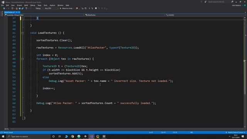Click the "AtlasPacker" string literal in code
247x139 pixels.
point(96,47)
